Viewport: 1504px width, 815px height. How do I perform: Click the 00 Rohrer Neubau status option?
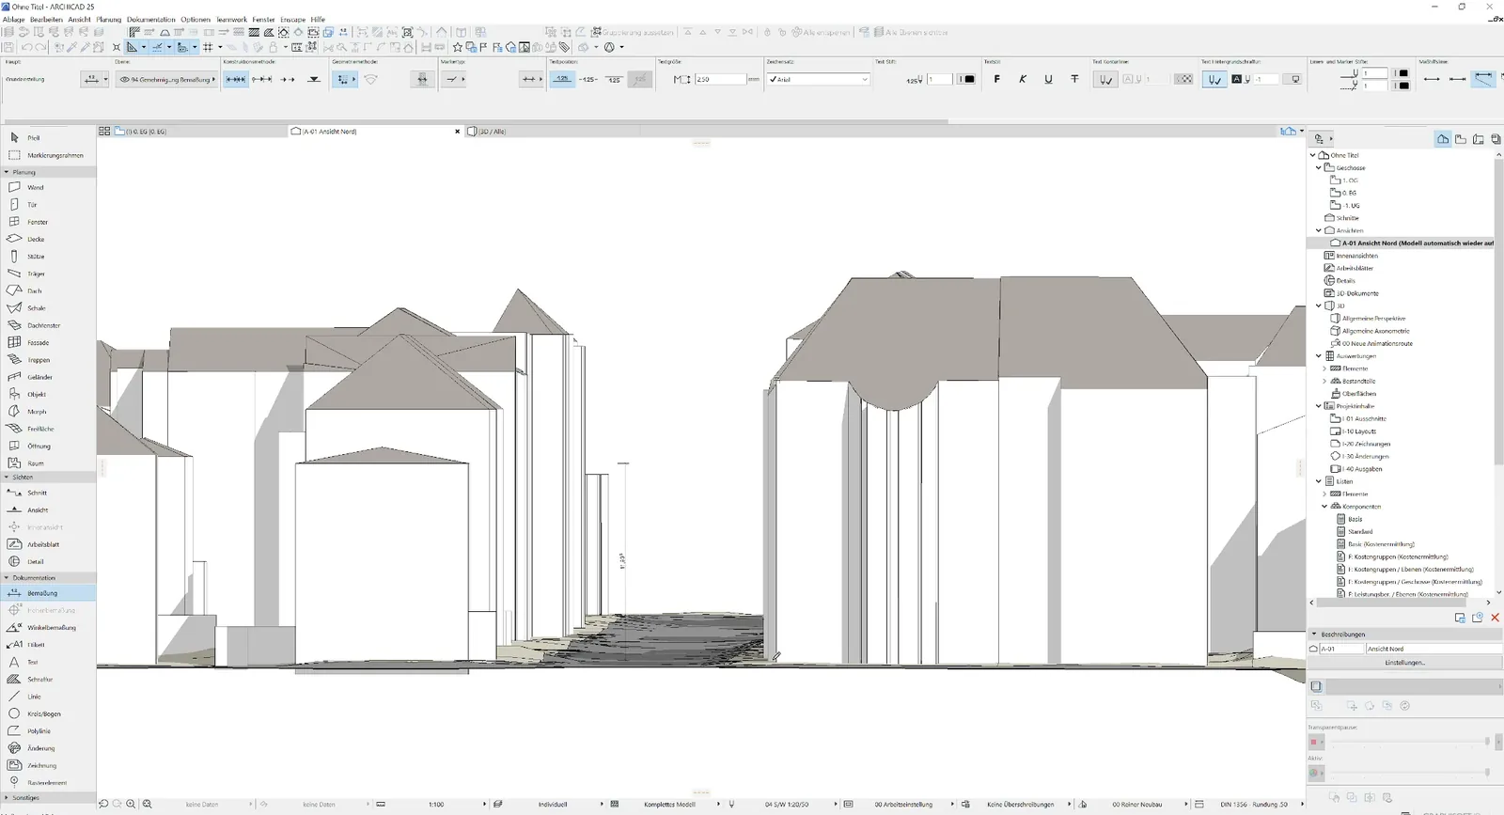[1137, 805]
